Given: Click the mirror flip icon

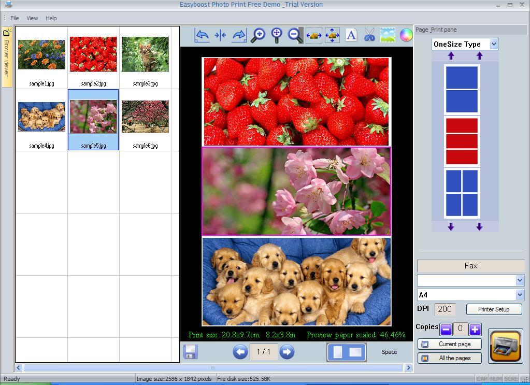Looking at the screenshot, I should click(220, 35).
